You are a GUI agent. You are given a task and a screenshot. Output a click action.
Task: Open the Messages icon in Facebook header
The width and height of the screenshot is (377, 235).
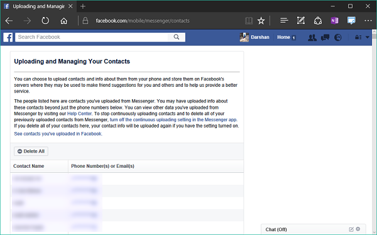tap(325, 37)
